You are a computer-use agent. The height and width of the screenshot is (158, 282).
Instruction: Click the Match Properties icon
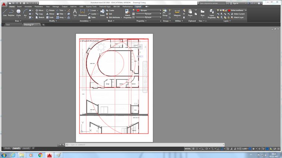[x=127, y=14]
